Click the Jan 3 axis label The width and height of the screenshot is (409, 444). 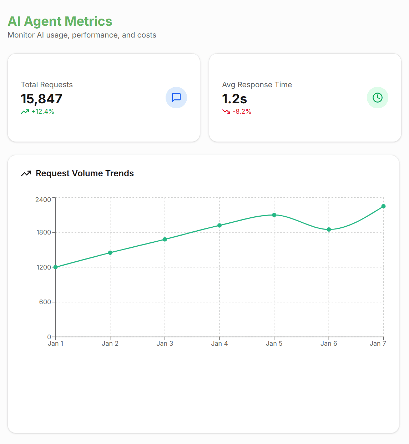coord(165,343)
